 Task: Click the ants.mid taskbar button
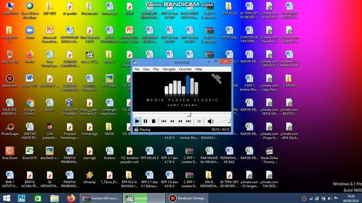pos(144,198)
